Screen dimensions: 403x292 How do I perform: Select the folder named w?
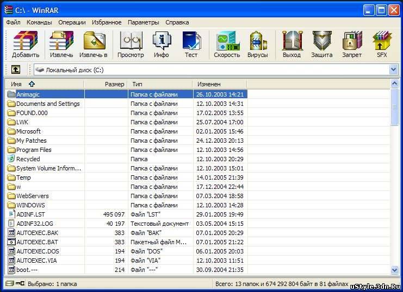coord(18,187)
